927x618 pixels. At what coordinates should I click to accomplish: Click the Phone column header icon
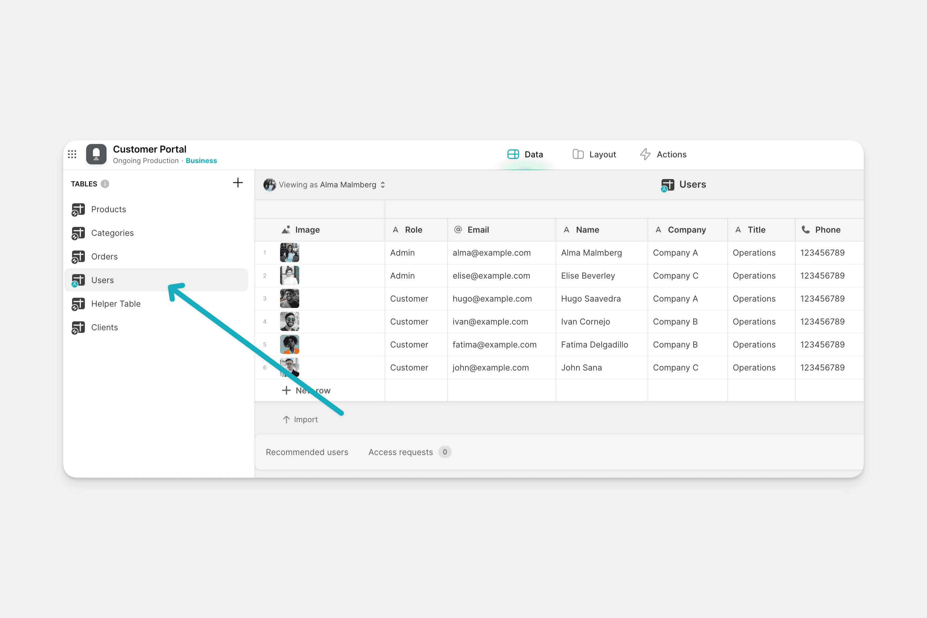[806, 230]
